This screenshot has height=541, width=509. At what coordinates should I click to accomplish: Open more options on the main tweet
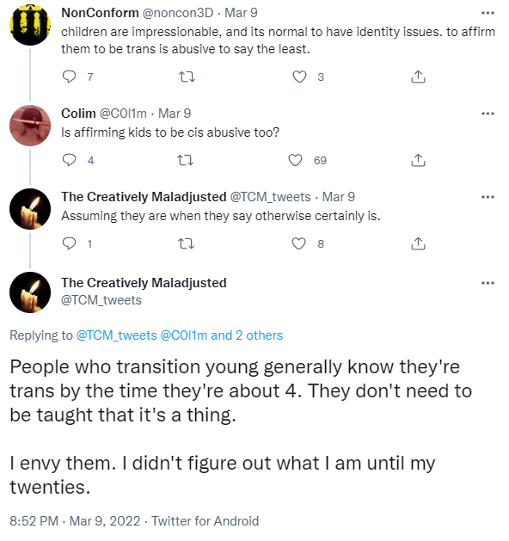click(488, 283)
